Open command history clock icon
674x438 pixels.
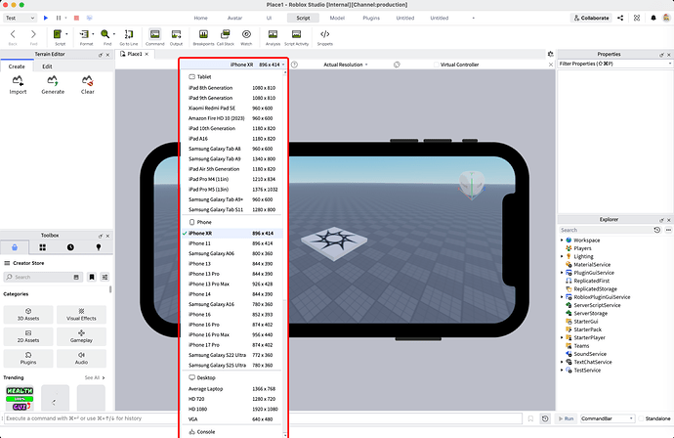pyautogui.click(x=545, y=418)
